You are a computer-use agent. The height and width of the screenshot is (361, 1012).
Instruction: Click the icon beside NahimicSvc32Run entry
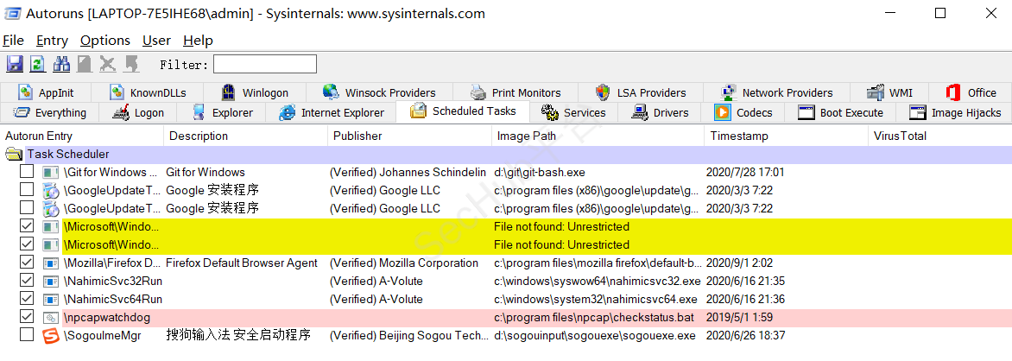coord(50,282)
